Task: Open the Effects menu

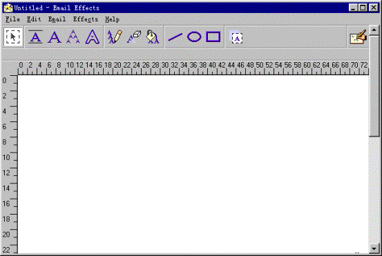Action: click(86, 19)
